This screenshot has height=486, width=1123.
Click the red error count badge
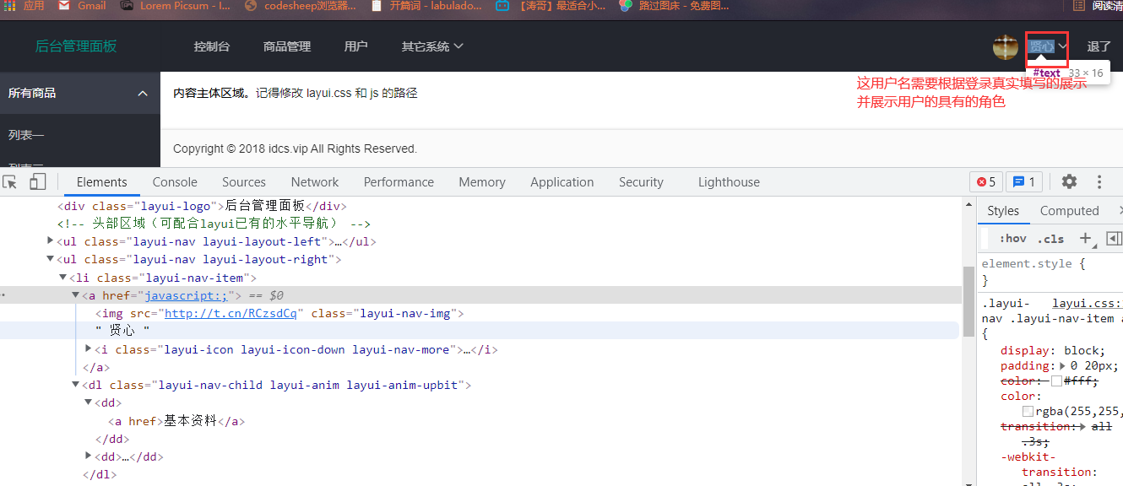[986, 181]
